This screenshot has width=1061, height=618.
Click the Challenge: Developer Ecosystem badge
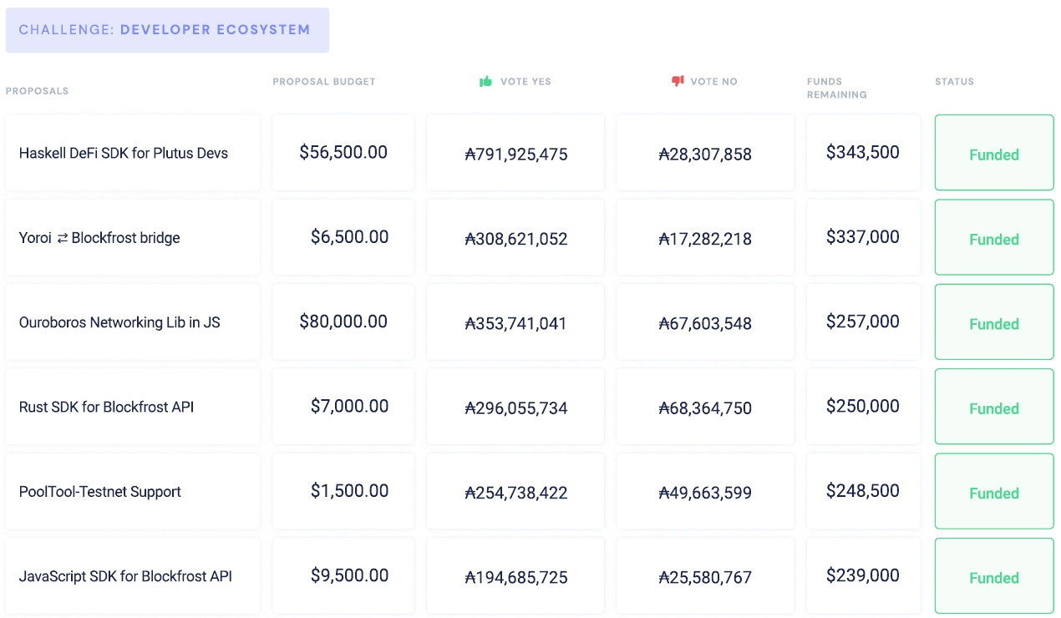click(x=167, y=30)
